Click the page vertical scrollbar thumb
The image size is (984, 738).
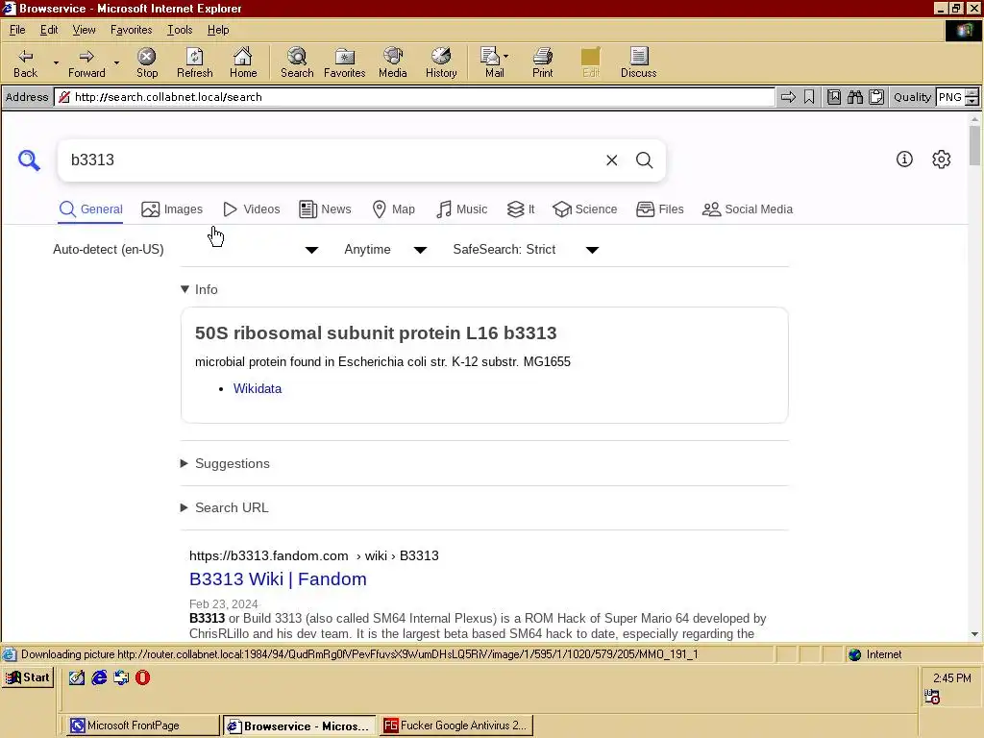tap(974, 146)
